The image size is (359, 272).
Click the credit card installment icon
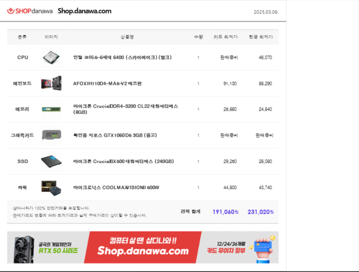click(263, 249)
